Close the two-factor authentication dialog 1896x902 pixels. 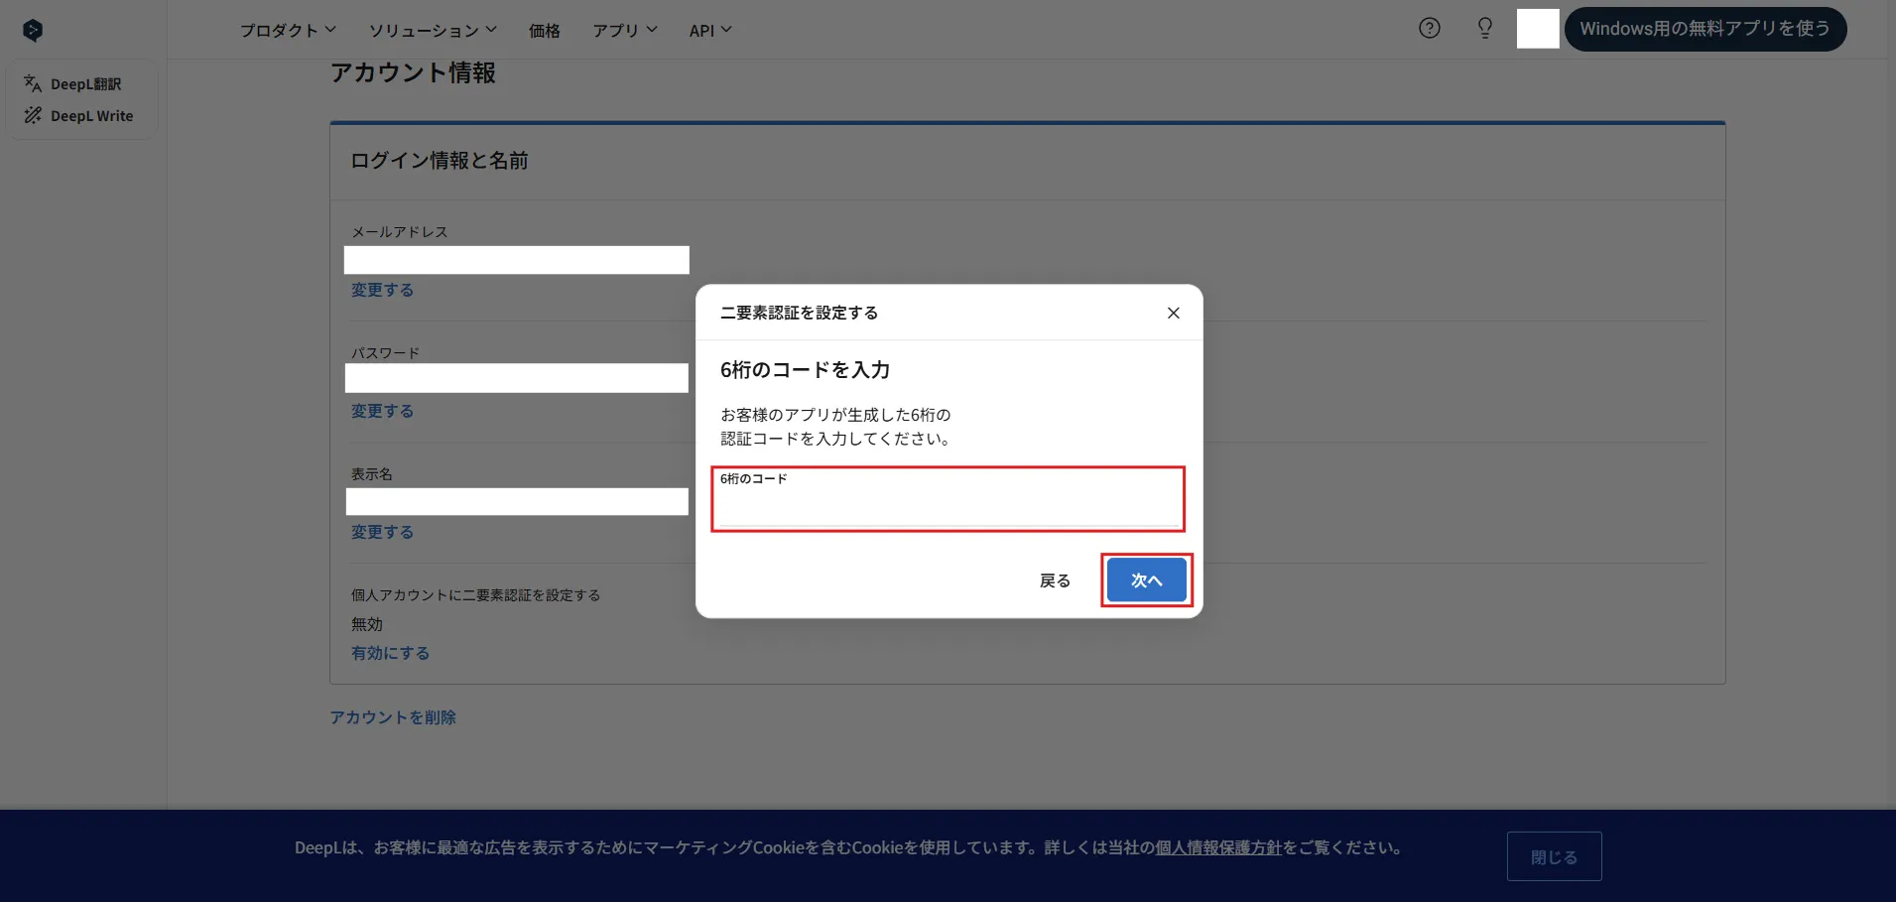click(1174, 313)
